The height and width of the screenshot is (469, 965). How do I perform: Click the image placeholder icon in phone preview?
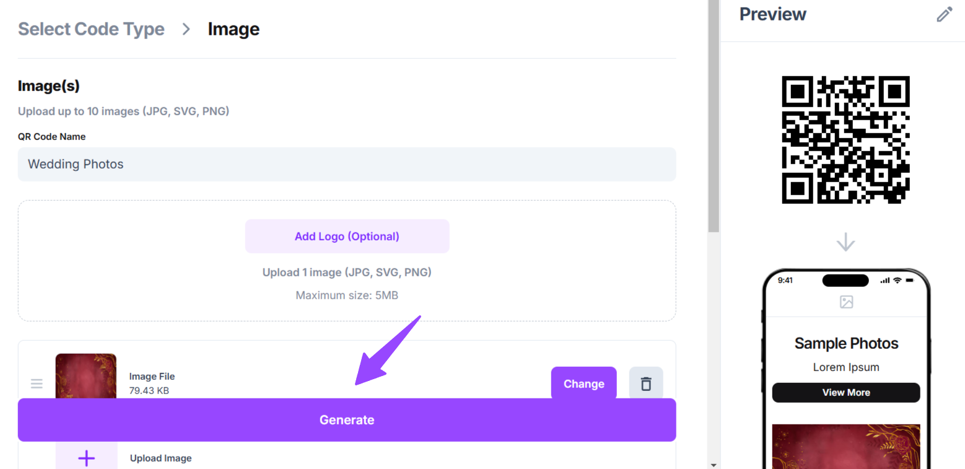click(846, 302)
